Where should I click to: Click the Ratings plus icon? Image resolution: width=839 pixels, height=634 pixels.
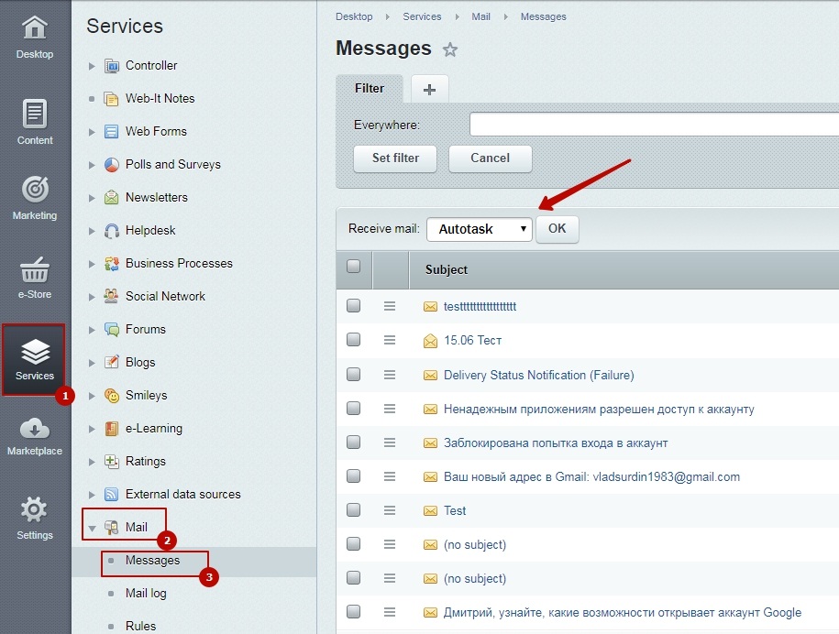click(x=111, y=462)
